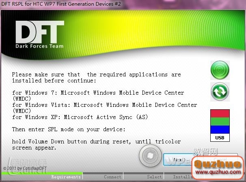Click the line starting "for Windows Vista: Microsoft"

[105, 108]
